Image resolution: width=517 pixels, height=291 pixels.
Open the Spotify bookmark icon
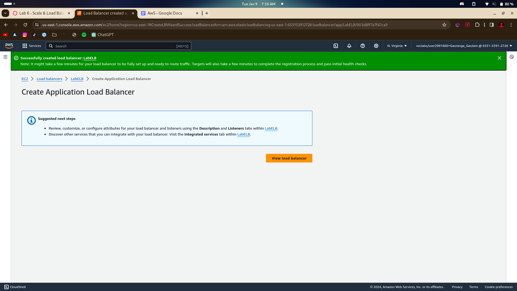point(84,35)
